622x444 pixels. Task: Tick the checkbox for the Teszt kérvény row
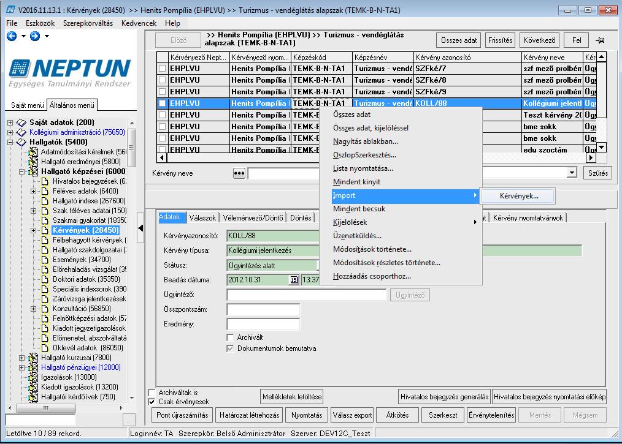pyautogui.click(x=162, y=115)
